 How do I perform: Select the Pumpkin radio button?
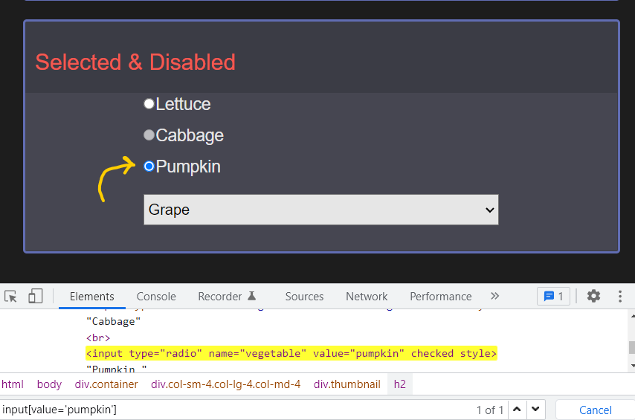pos(149,166)
